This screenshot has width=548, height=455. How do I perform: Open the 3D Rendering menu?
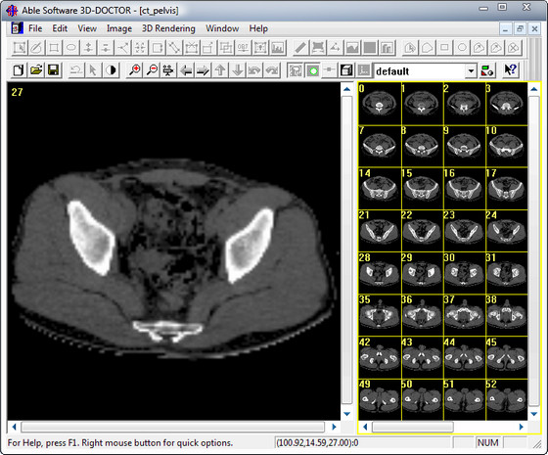coord(168,28)
